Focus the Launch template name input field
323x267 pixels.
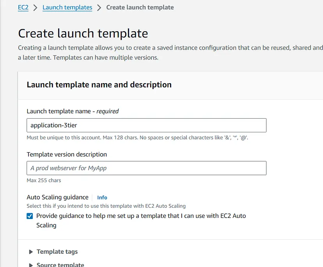146,125
